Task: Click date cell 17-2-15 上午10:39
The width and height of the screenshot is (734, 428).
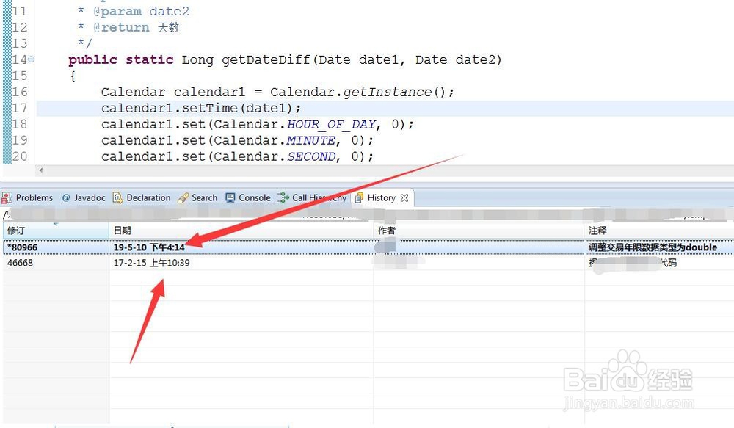Action: pos(151,263)
